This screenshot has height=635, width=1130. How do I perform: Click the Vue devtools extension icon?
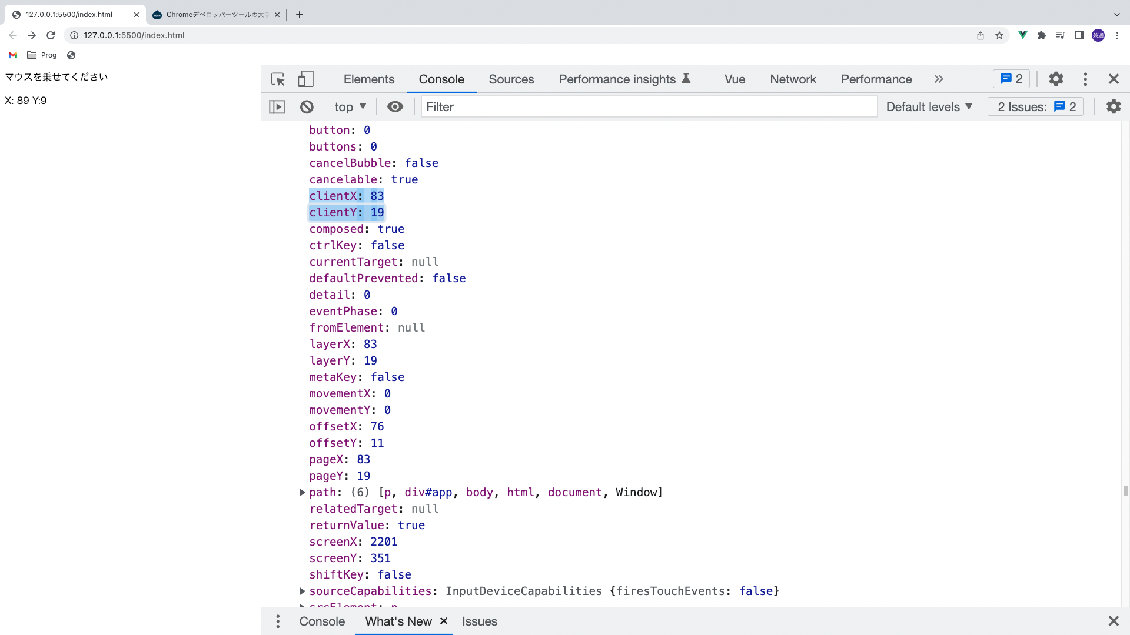click(1023, 35)
